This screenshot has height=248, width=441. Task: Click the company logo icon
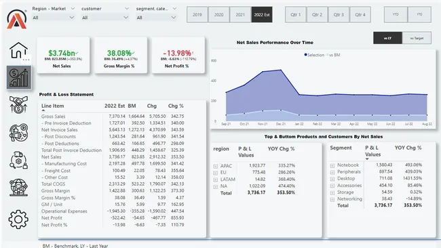16,19
